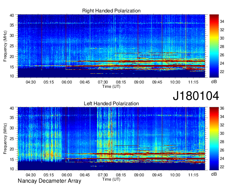This screenshot has width=228, height=185.
Task: Click the 07:30 tick label under top plot
Action: 103,82
